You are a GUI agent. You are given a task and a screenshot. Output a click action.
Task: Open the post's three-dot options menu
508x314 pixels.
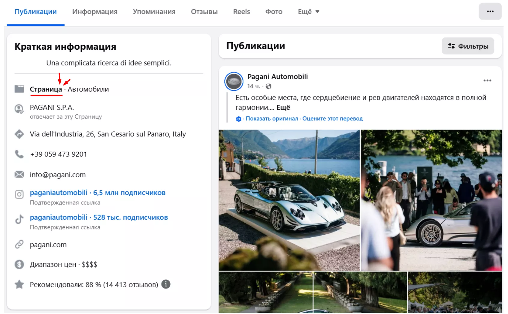click(487, 80)
